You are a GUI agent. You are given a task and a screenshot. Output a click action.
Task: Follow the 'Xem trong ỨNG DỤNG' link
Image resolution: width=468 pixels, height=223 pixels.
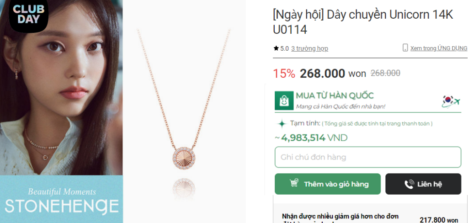point(438,48)
